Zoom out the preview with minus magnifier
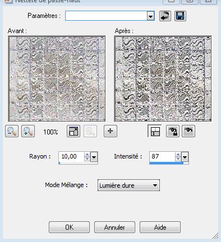221x242 pixels. click(x=12, y=131)
